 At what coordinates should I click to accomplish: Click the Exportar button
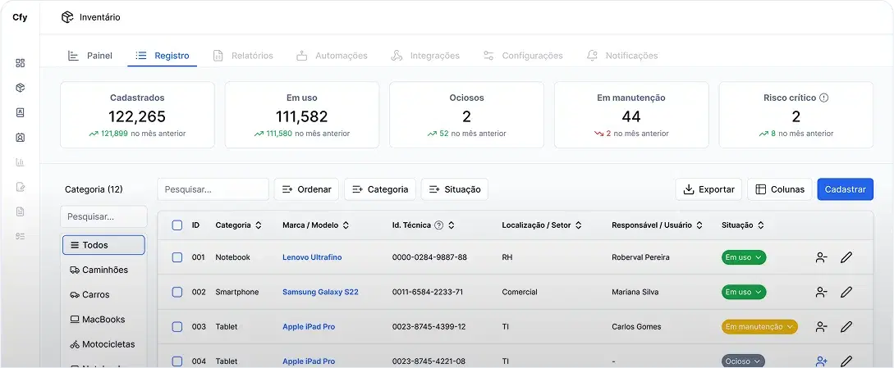coord(708,189)
